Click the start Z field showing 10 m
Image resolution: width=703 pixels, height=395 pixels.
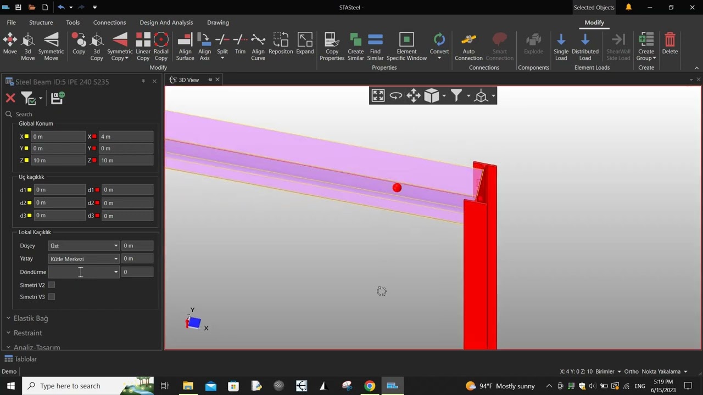(x=58, y=160)
